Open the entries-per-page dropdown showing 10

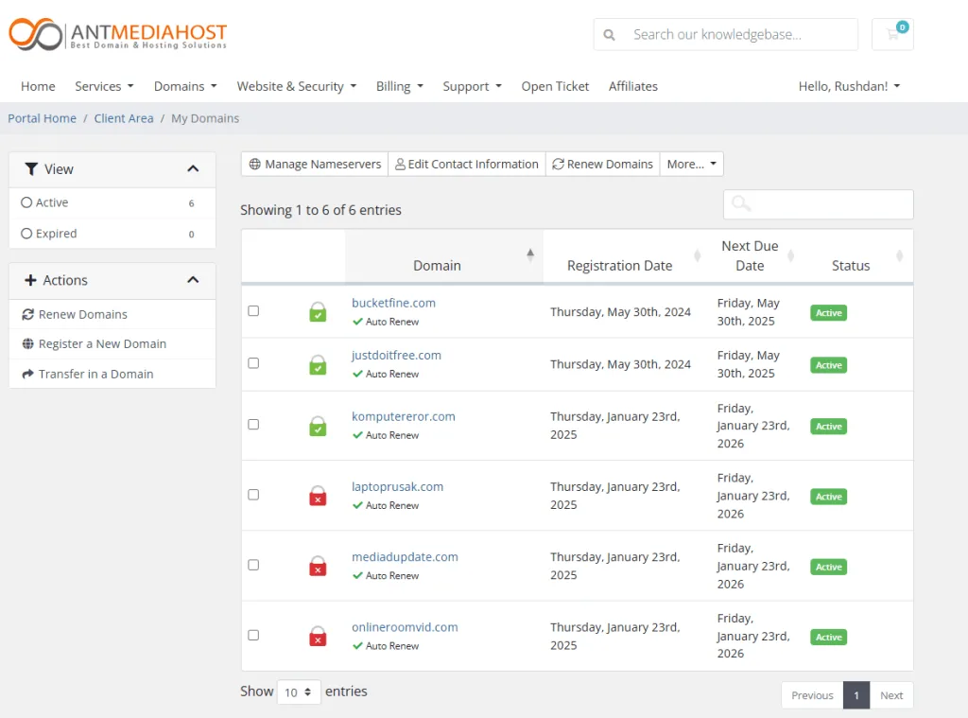click(x=299, y=692)
